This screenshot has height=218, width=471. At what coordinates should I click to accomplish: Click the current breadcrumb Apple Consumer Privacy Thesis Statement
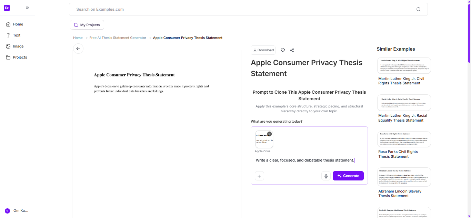tap(188, 38)
